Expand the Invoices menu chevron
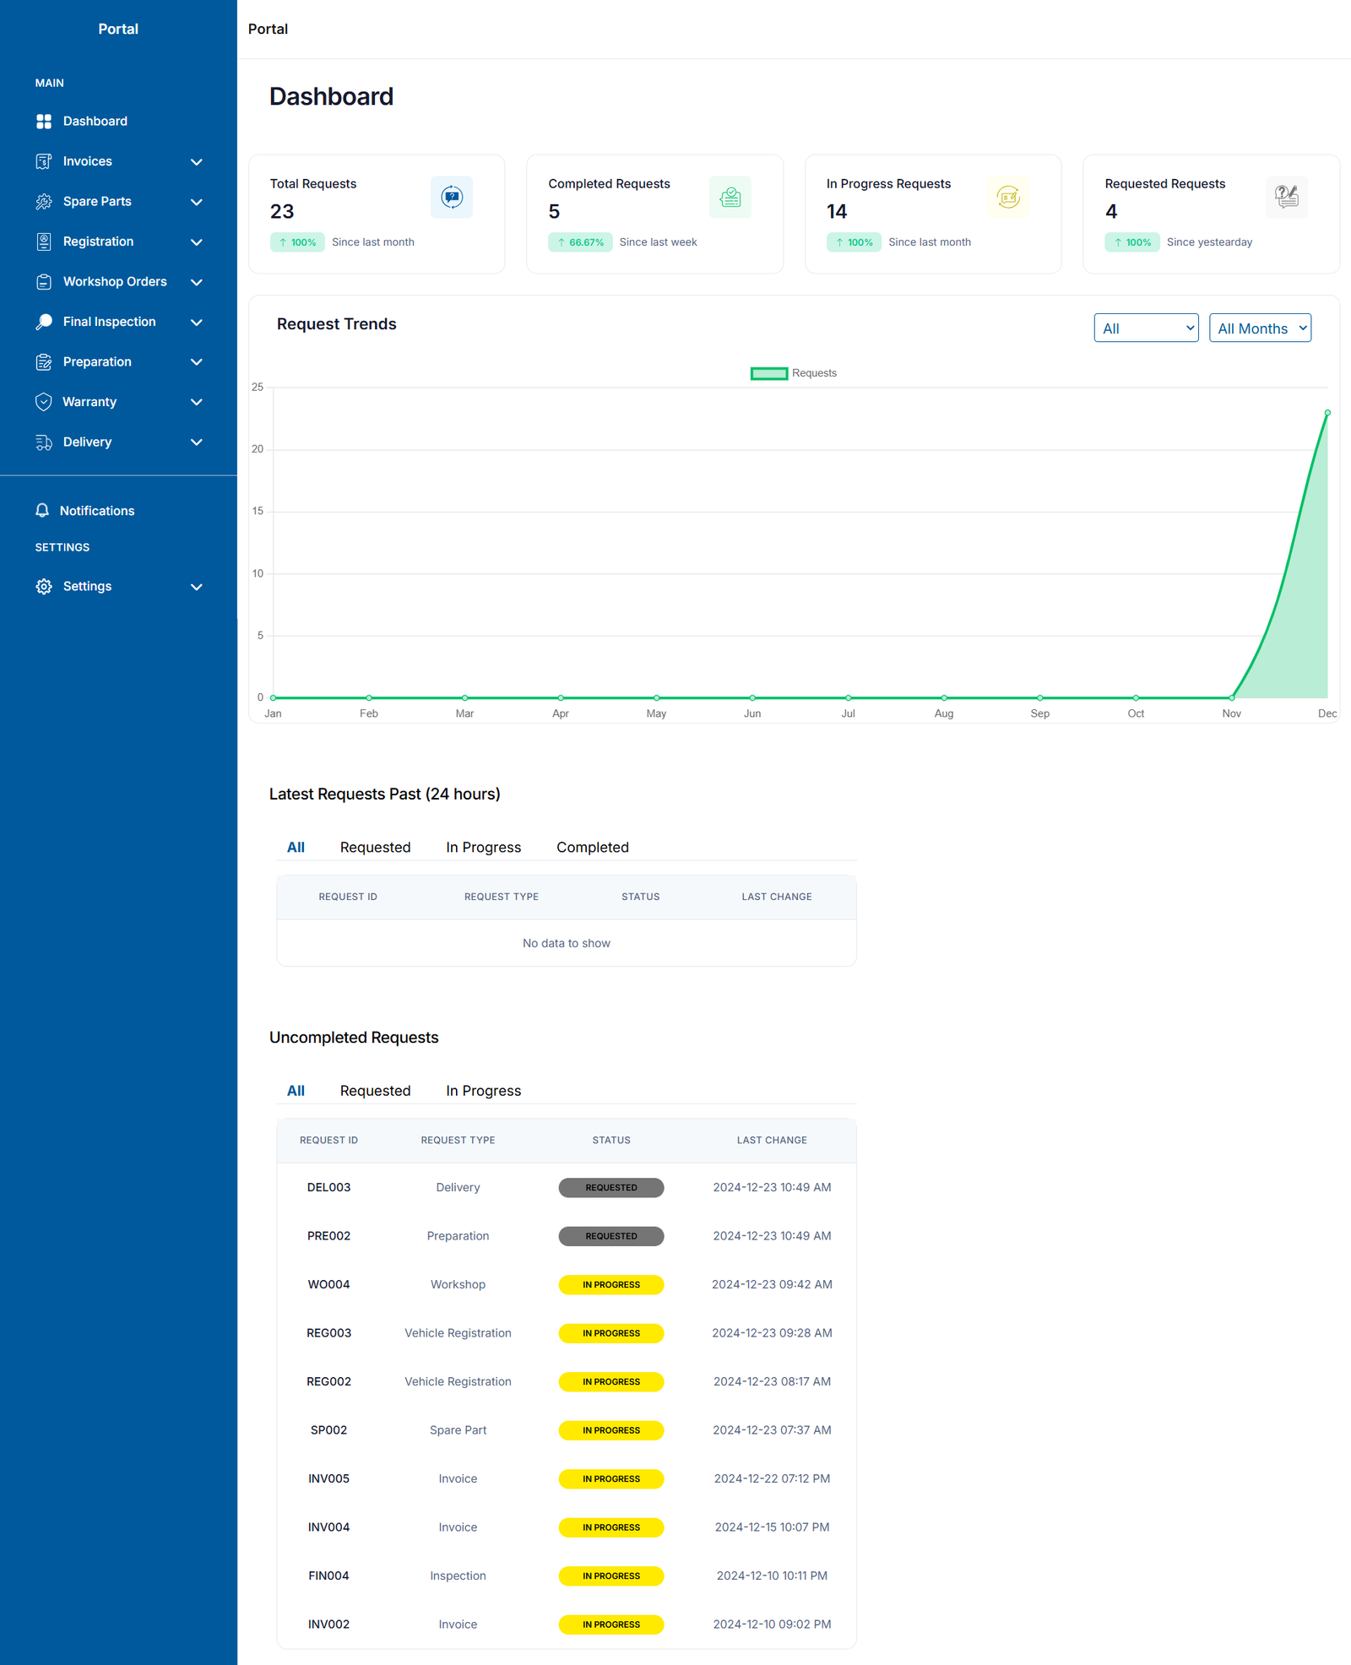Image resolution: width=1351 pixels, height=1665 pixels. pyautogui.click(x=197, y=162)
